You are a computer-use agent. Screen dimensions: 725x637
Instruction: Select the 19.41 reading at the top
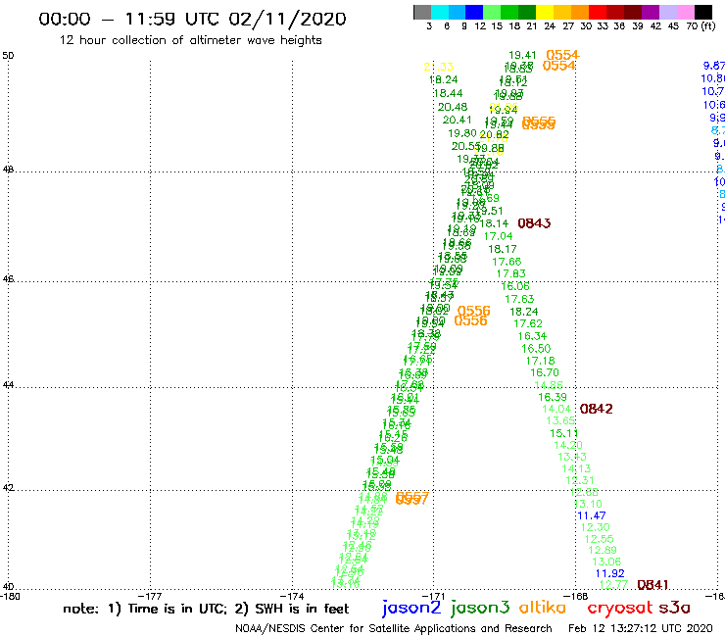[x=522, y=55]
